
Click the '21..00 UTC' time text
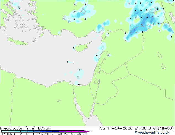pos(145,128)
